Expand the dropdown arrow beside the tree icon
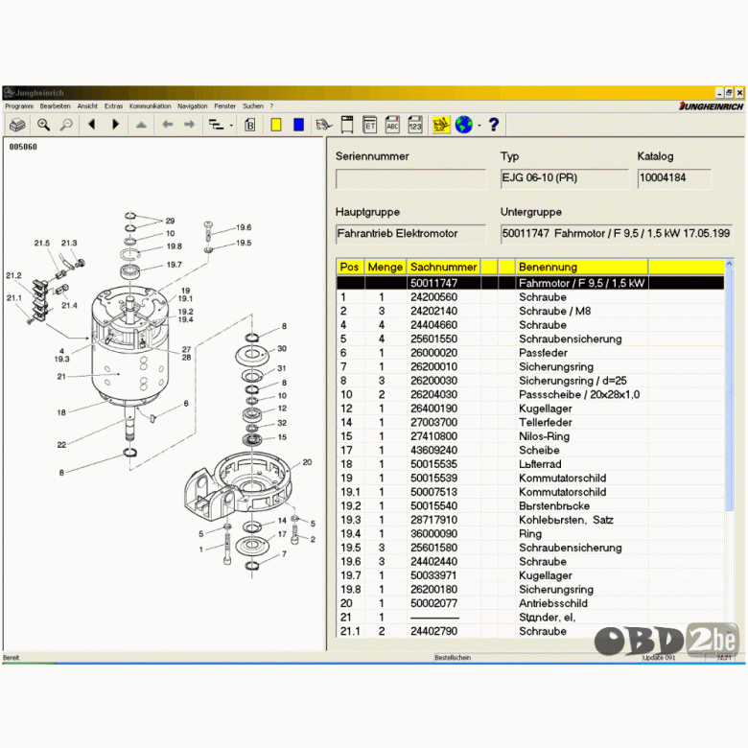This screenshot has height=748, width=748. tap(231, 126)
